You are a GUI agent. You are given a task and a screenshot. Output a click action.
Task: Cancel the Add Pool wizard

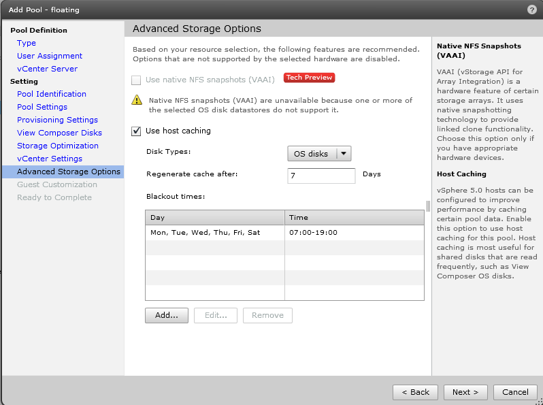pyautogui.click(x=515, y=392)
